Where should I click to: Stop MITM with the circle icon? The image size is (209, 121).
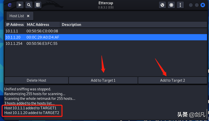[171, 5]
